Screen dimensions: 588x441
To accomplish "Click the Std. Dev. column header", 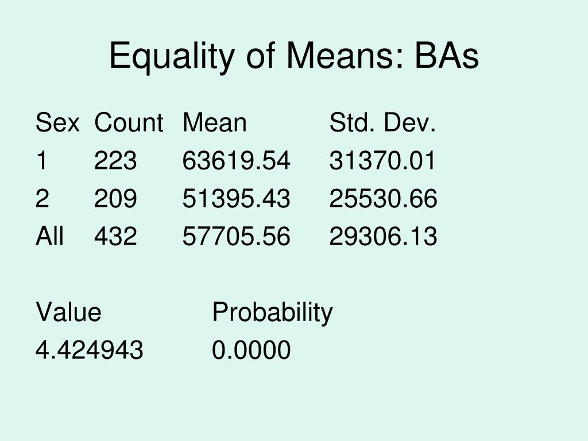I will 382,123.
